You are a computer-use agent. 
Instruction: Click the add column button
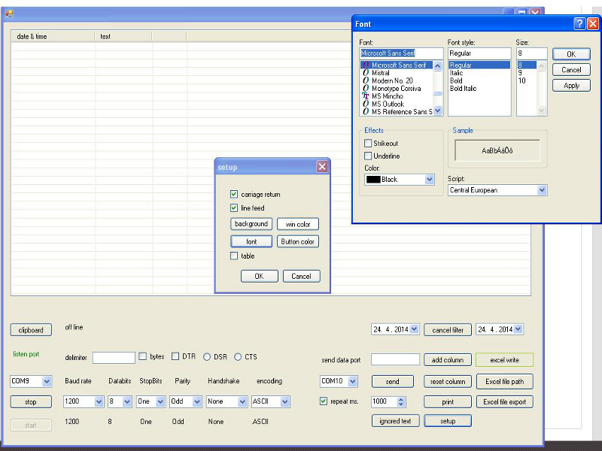point(448,360)
